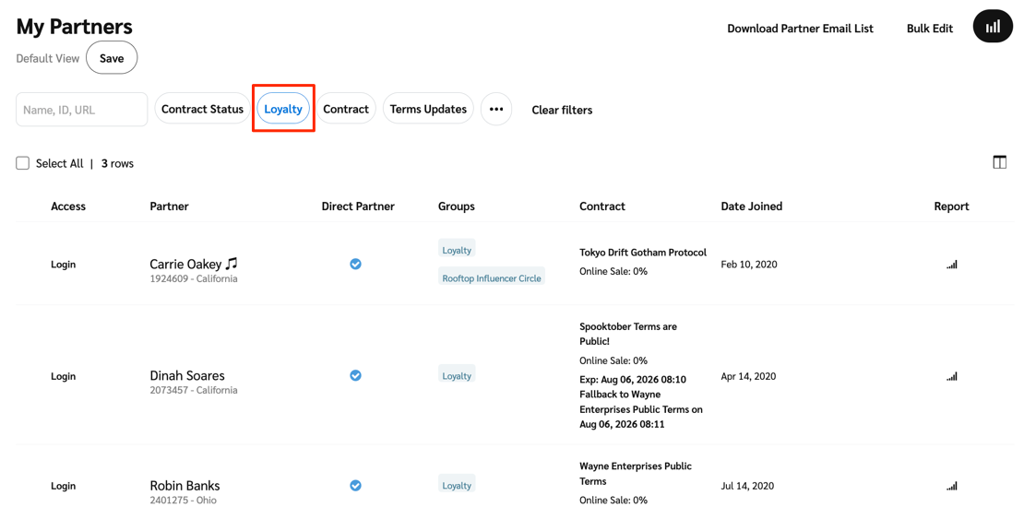Login as Carrie Oakey

point(63,265)
